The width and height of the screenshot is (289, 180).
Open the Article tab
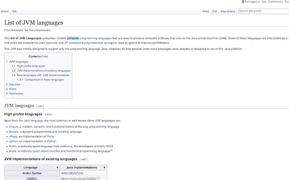(5, 11)
